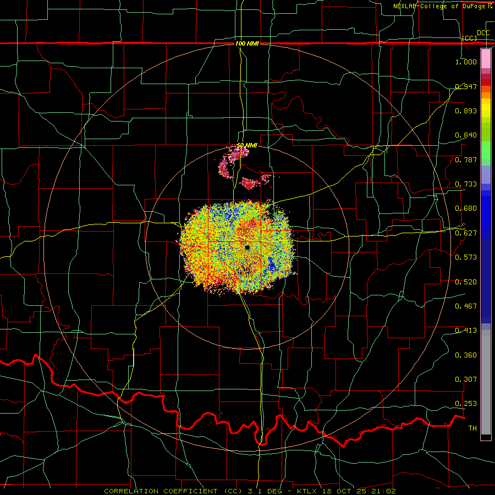Click the legend value 0.467
The height and width of the screenshot is (495, 495).
click(x=466, y=306)
